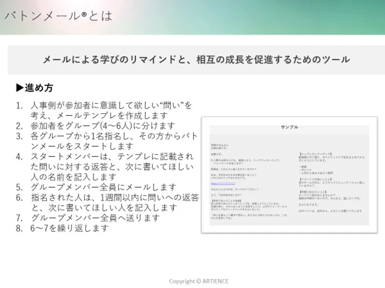This screenshot has height=288, width=385.
Task: Click the 進め方 section heading
Action: coord(39,88)
